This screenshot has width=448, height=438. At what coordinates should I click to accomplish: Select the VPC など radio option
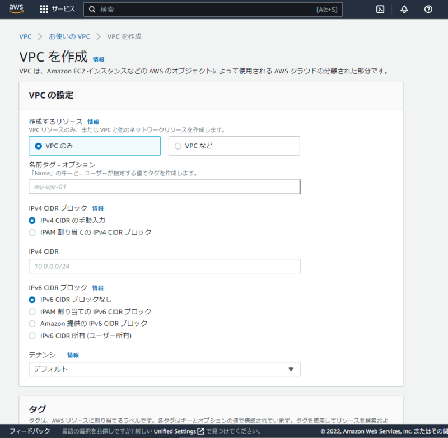point(234,146)
